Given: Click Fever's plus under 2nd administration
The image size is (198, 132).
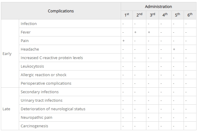Looking at the screenshot, I should tap(135, 32).
